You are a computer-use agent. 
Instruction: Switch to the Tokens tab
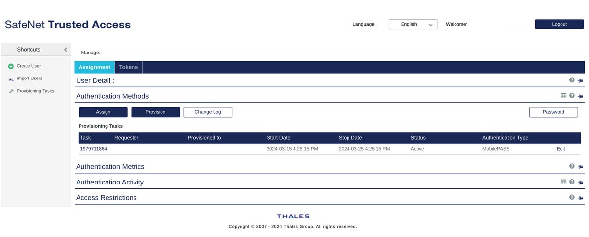coord(129,67)
